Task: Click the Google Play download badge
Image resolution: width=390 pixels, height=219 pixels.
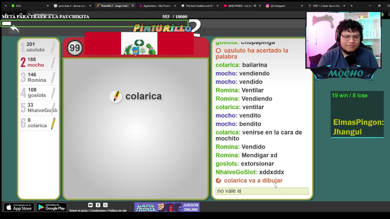Action: [x=51, y=207]
